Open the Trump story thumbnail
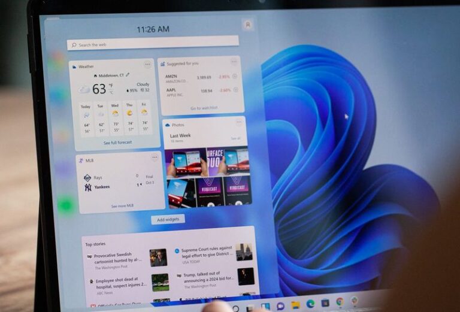Image resolution: width=460 pixels, height=312 pixels. click(x=246, y=276)
